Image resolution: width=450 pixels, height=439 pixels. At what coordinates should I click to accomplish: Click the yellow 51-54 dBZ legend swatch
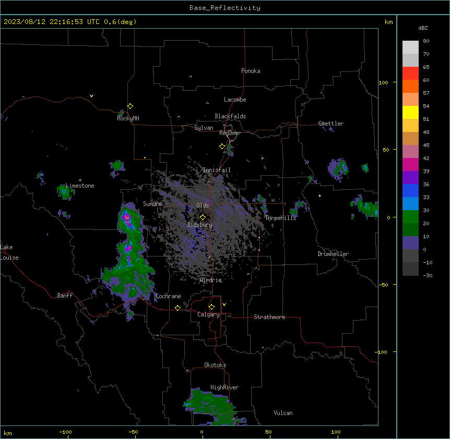click(x=410, y=112)
